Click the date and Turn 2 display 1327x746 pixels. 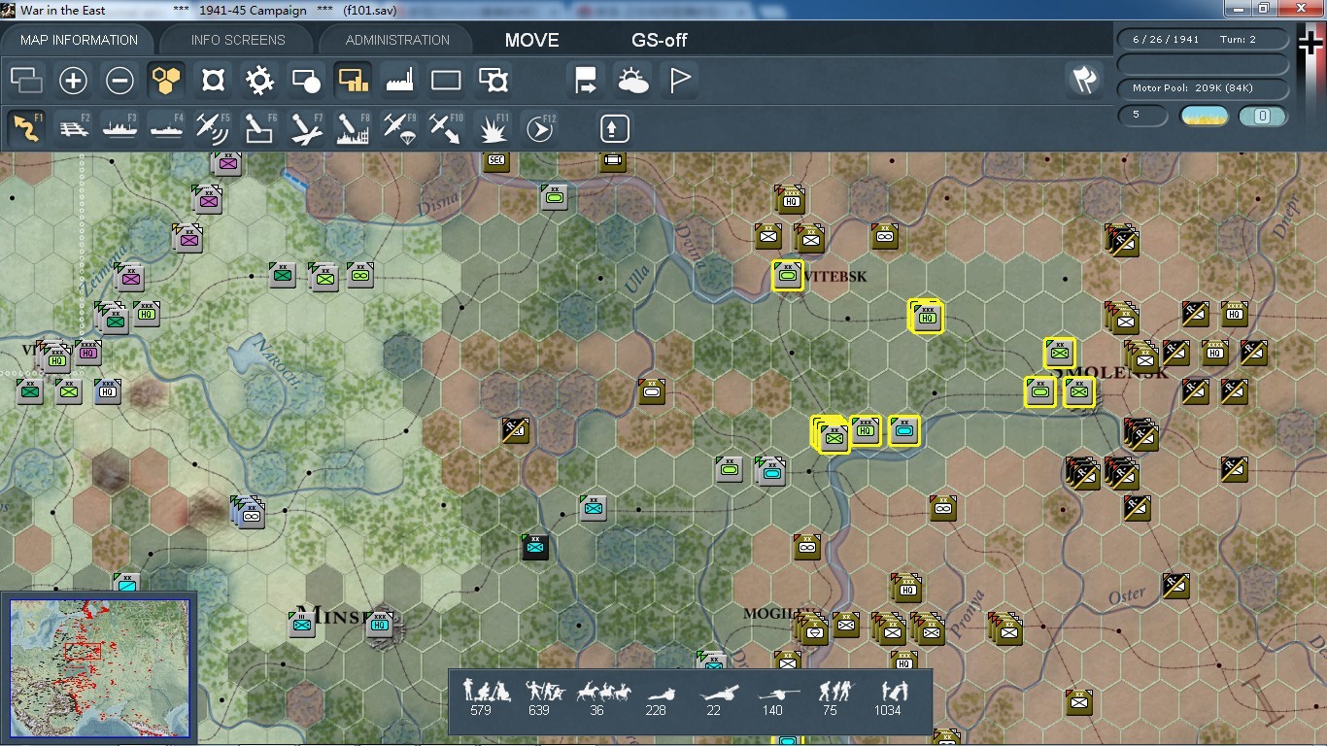coord(1204,40)
